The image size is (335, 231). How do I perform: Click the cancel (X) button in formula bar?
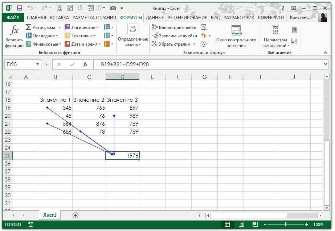tap(59, 64)
